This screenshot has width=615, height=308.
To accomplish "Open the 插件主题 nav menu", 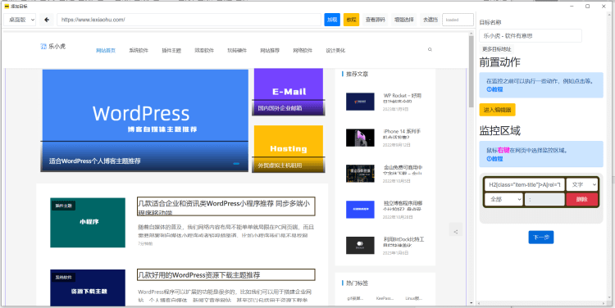I will (171, 51).
